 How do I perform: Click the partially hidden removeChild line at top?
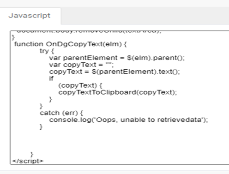(x=89, y=31)
